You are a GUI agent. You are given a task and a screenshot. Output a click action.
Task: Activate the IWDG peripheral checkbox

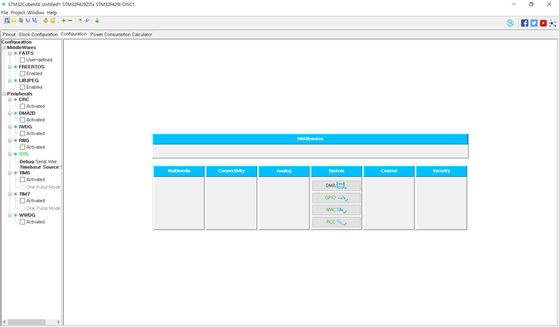[22, 133]
